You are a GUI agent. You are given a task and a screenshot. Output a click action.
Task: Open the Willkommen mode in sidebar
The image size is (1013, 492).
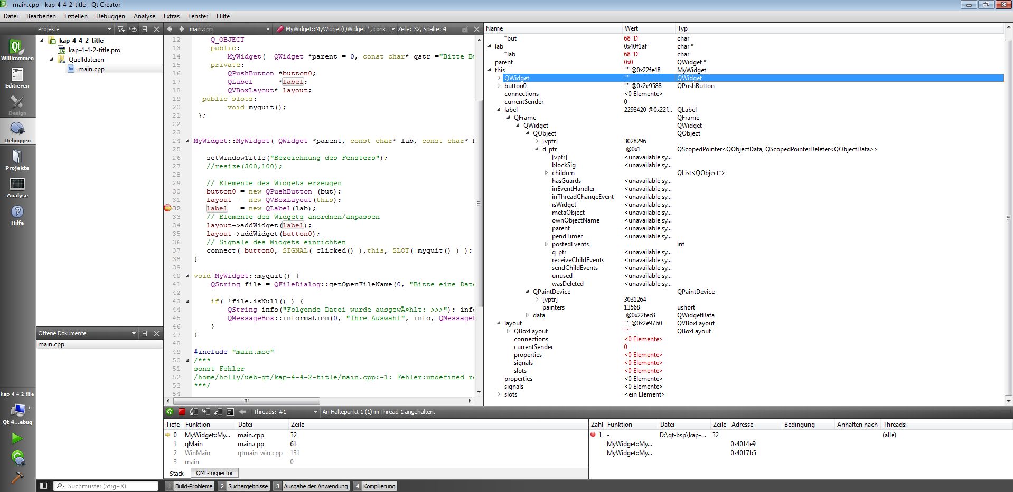(x=17, y=50)
